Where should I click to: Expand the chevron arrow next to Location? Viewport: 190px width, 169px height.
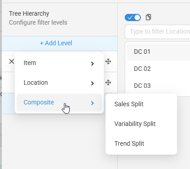tap(93, 83)
